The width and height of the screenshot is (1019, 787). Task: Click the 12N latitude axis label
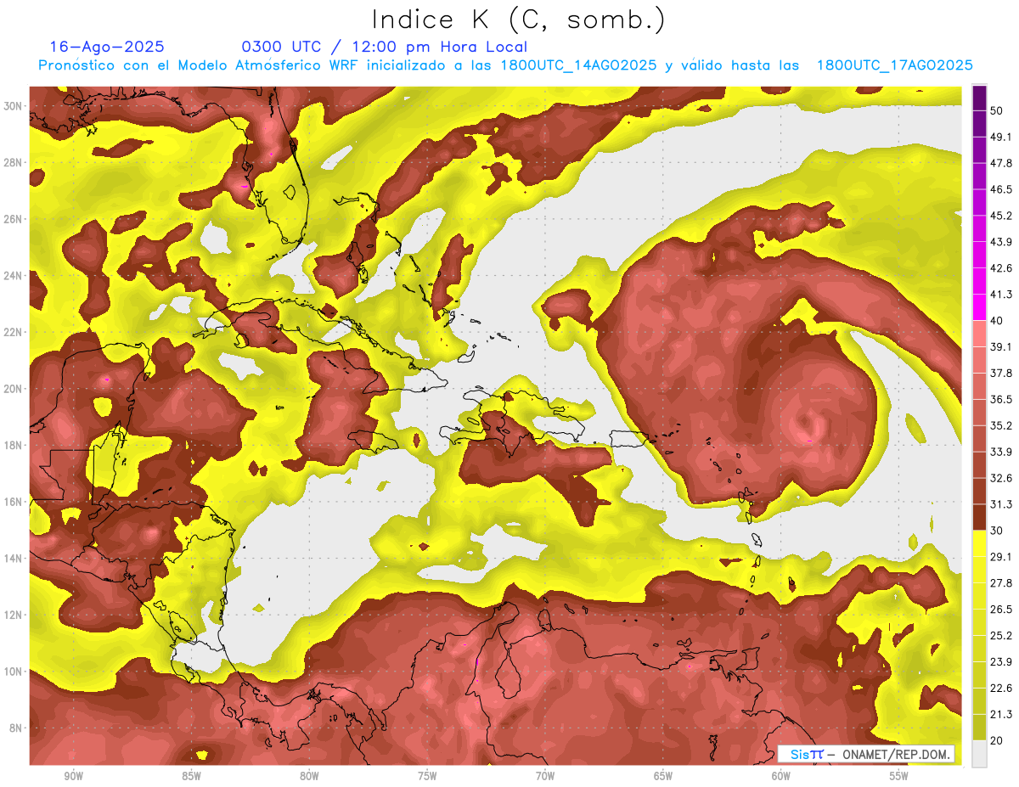point(13,615)
